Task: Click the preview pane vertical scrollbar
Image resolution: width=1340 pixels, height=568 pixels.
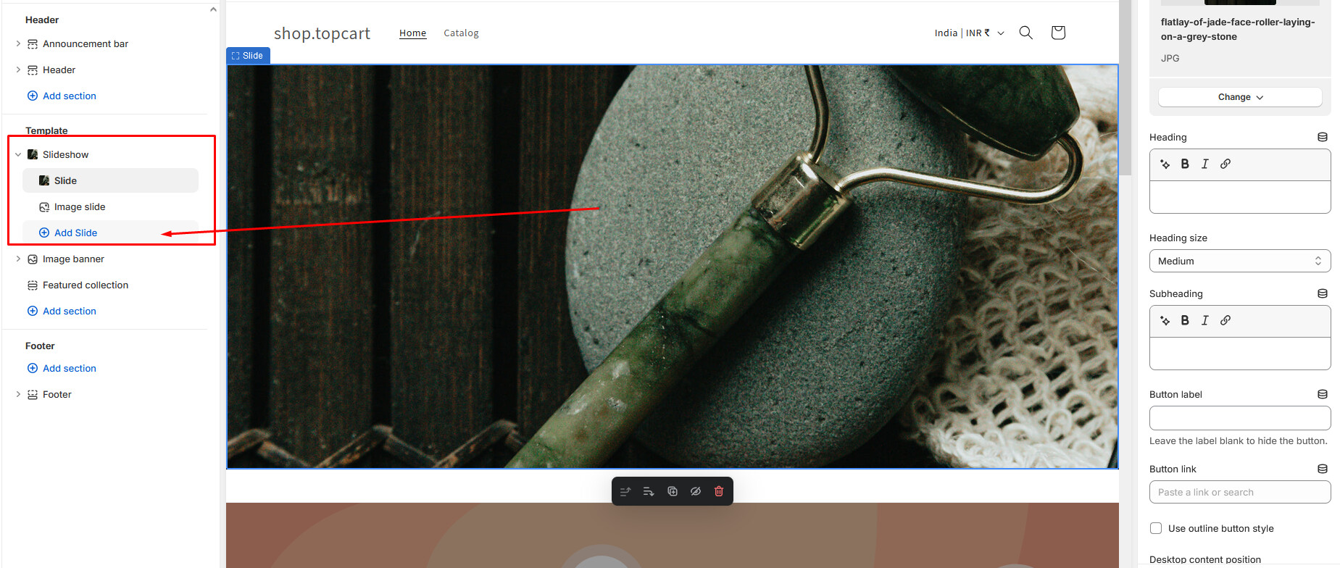Action: point(1125,87)
